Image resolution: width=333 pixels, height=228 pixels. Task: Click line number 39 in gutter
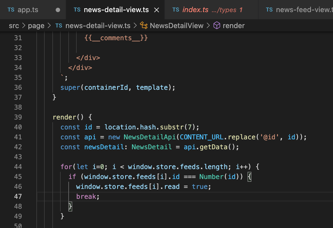[18, 117]
